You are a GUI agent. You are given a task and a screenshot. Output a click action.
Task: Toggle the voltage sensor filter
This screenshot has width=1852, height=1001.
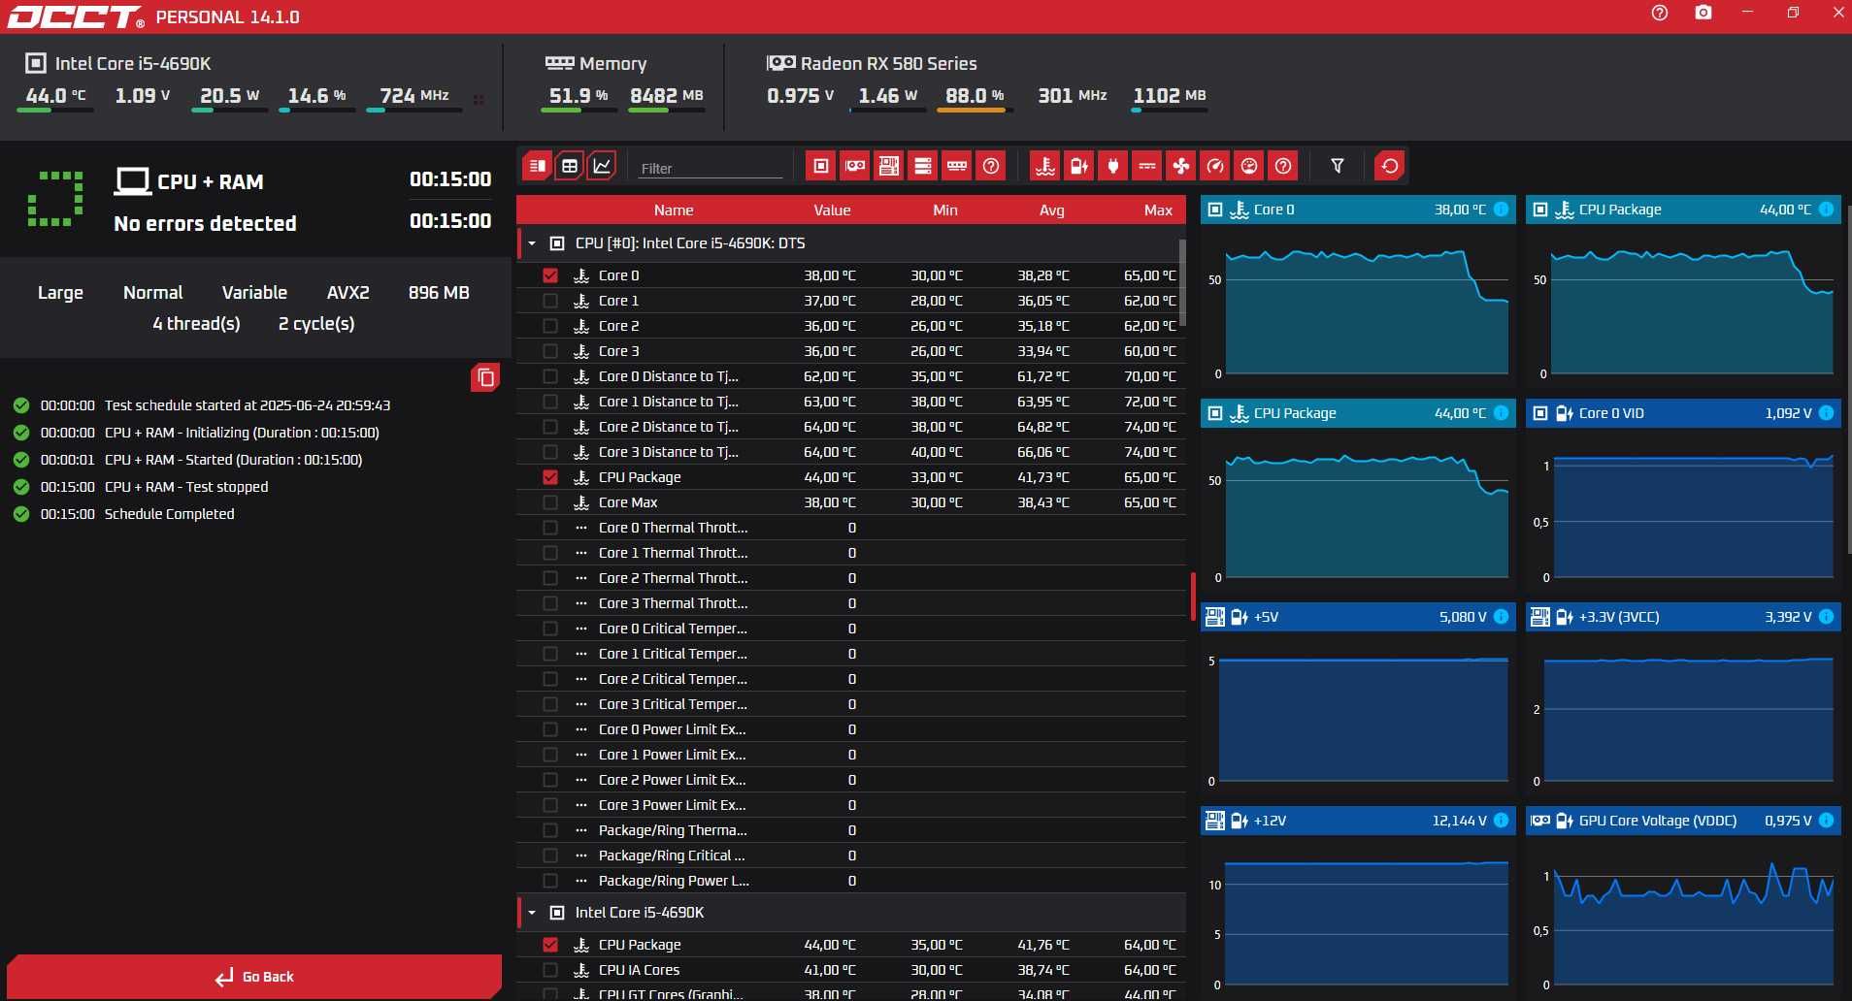pyautogui.click(x=1079, y=166)
